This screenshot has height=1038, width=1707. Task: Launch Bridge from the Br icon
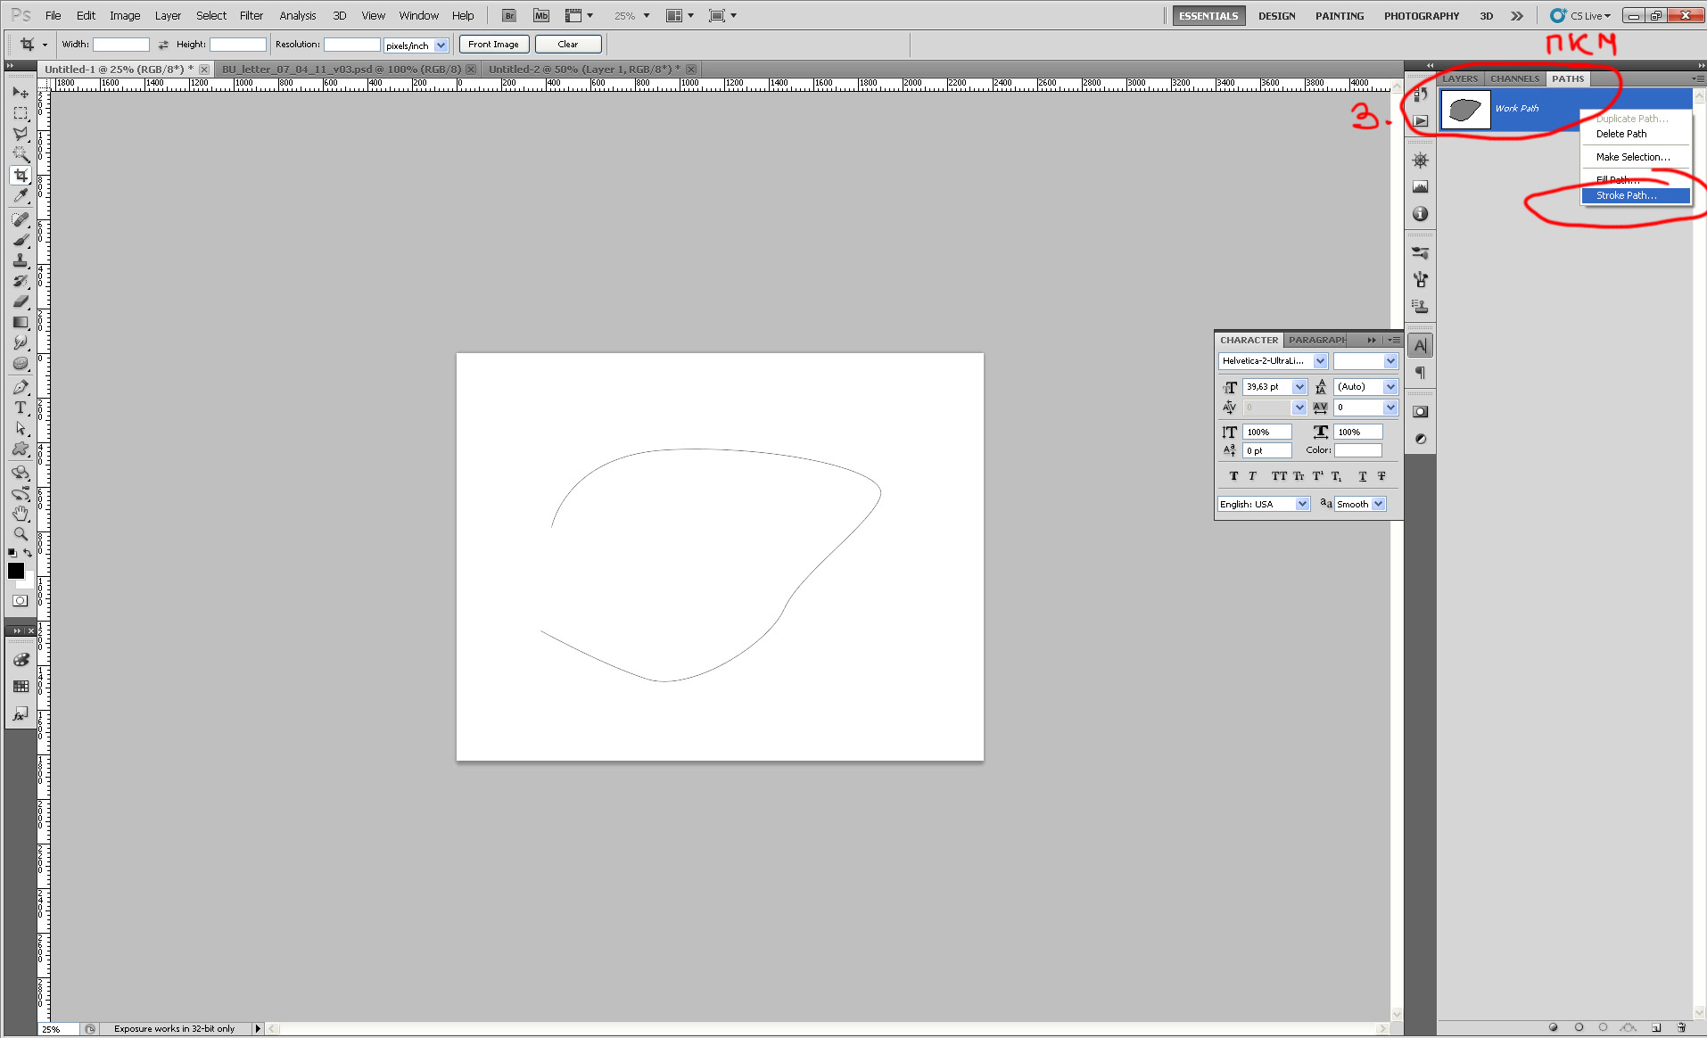pyautogui.click(x=509, y=15)
